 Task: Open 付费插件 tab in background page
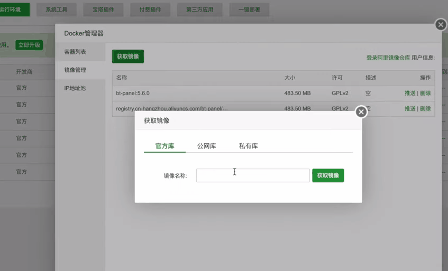[150, 10]
